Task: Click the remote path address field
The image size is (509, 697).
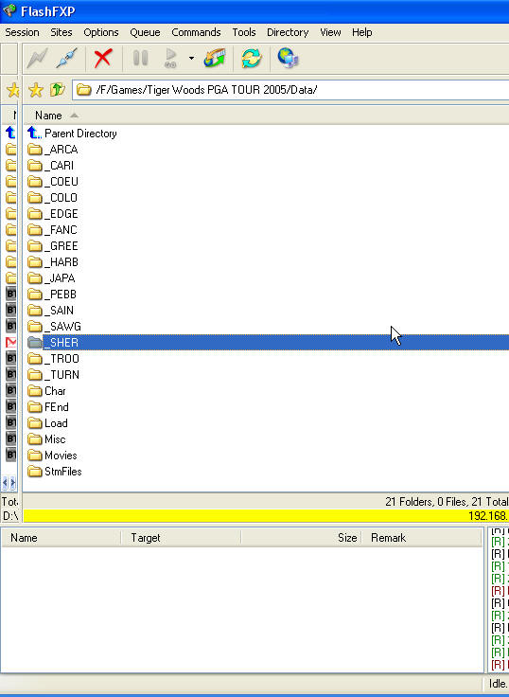Action: (x=290, y=90)
